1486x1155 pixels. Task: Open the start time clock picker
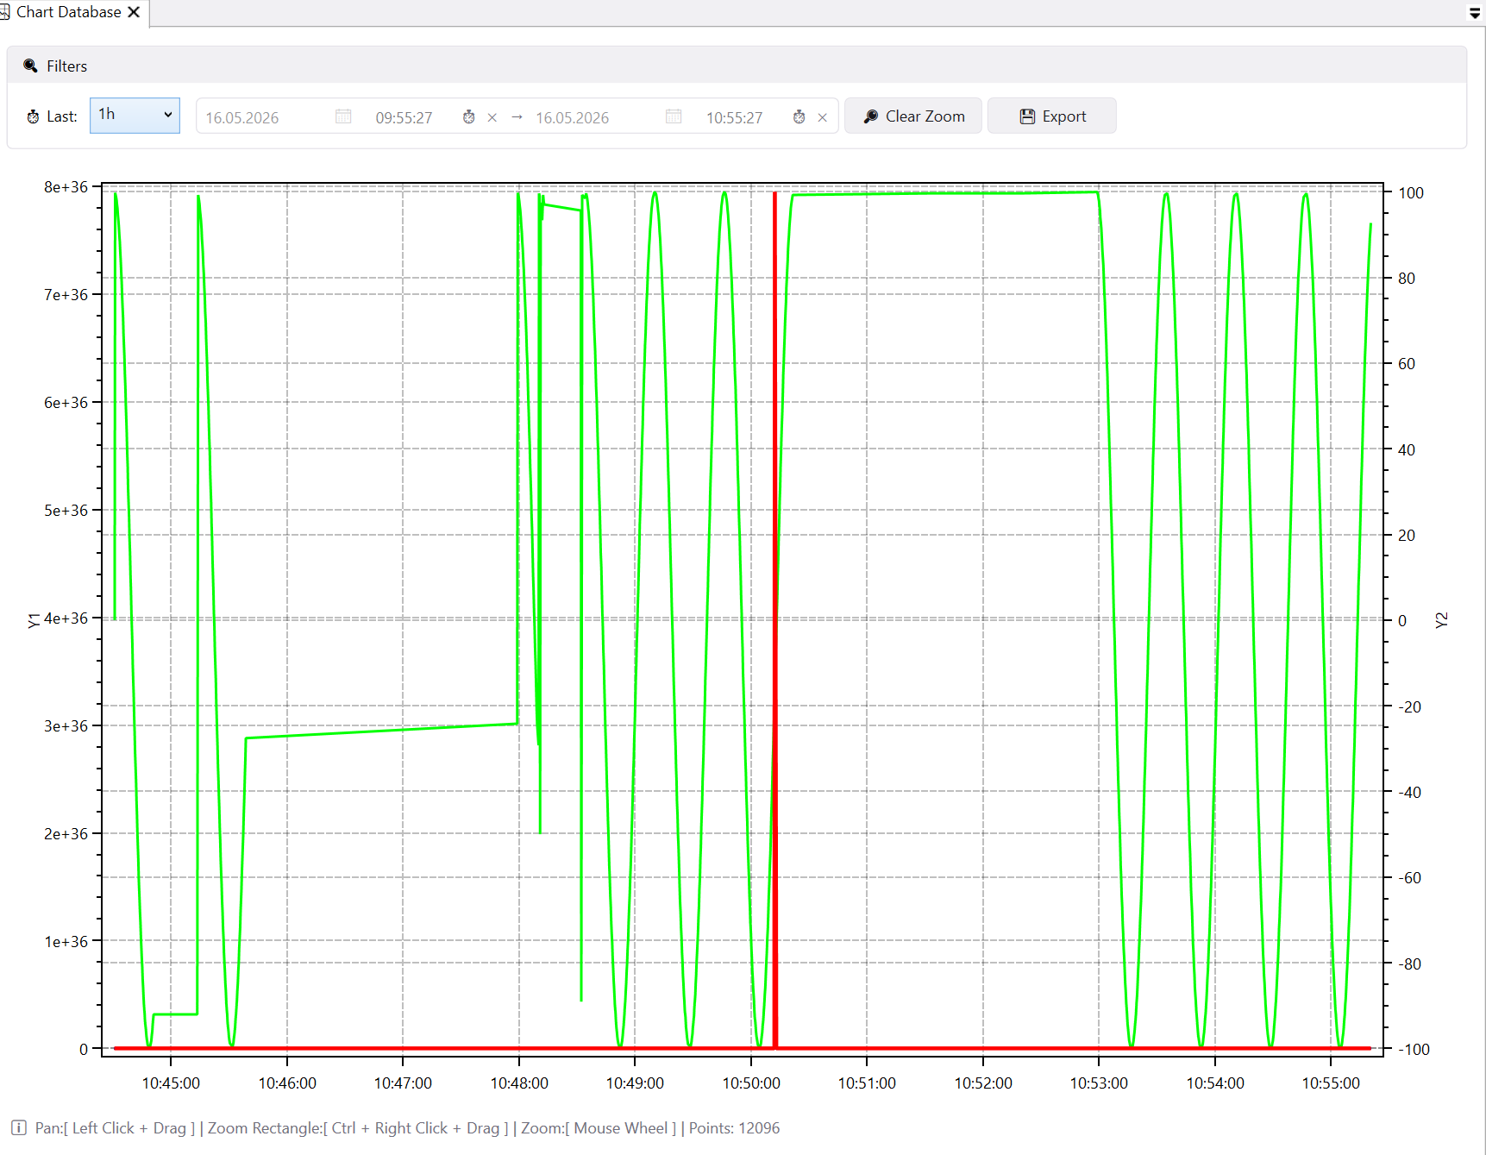468,116
